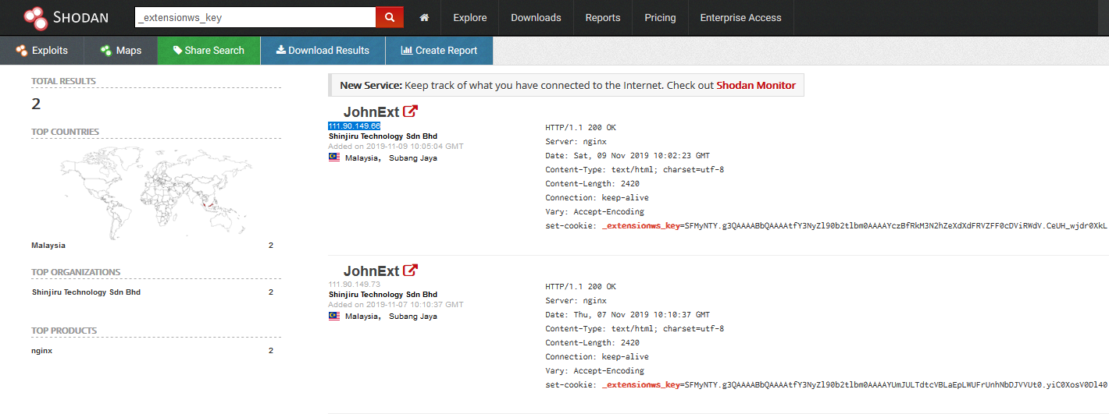This screenshot has height=414, width=1109.
Task: Click into the search box with _extensionws_key
Action: (255, 17)
